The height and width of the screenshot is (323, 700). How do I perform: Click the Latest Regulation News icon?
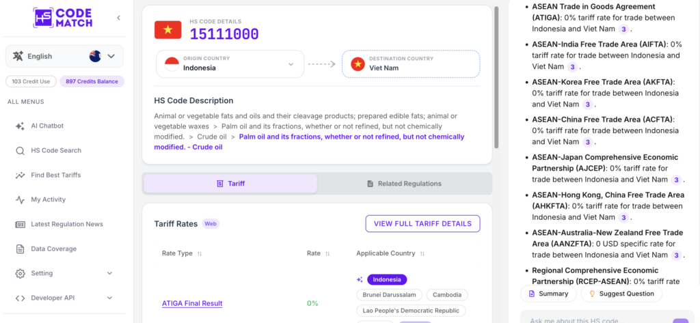click(x=20, y=225)
